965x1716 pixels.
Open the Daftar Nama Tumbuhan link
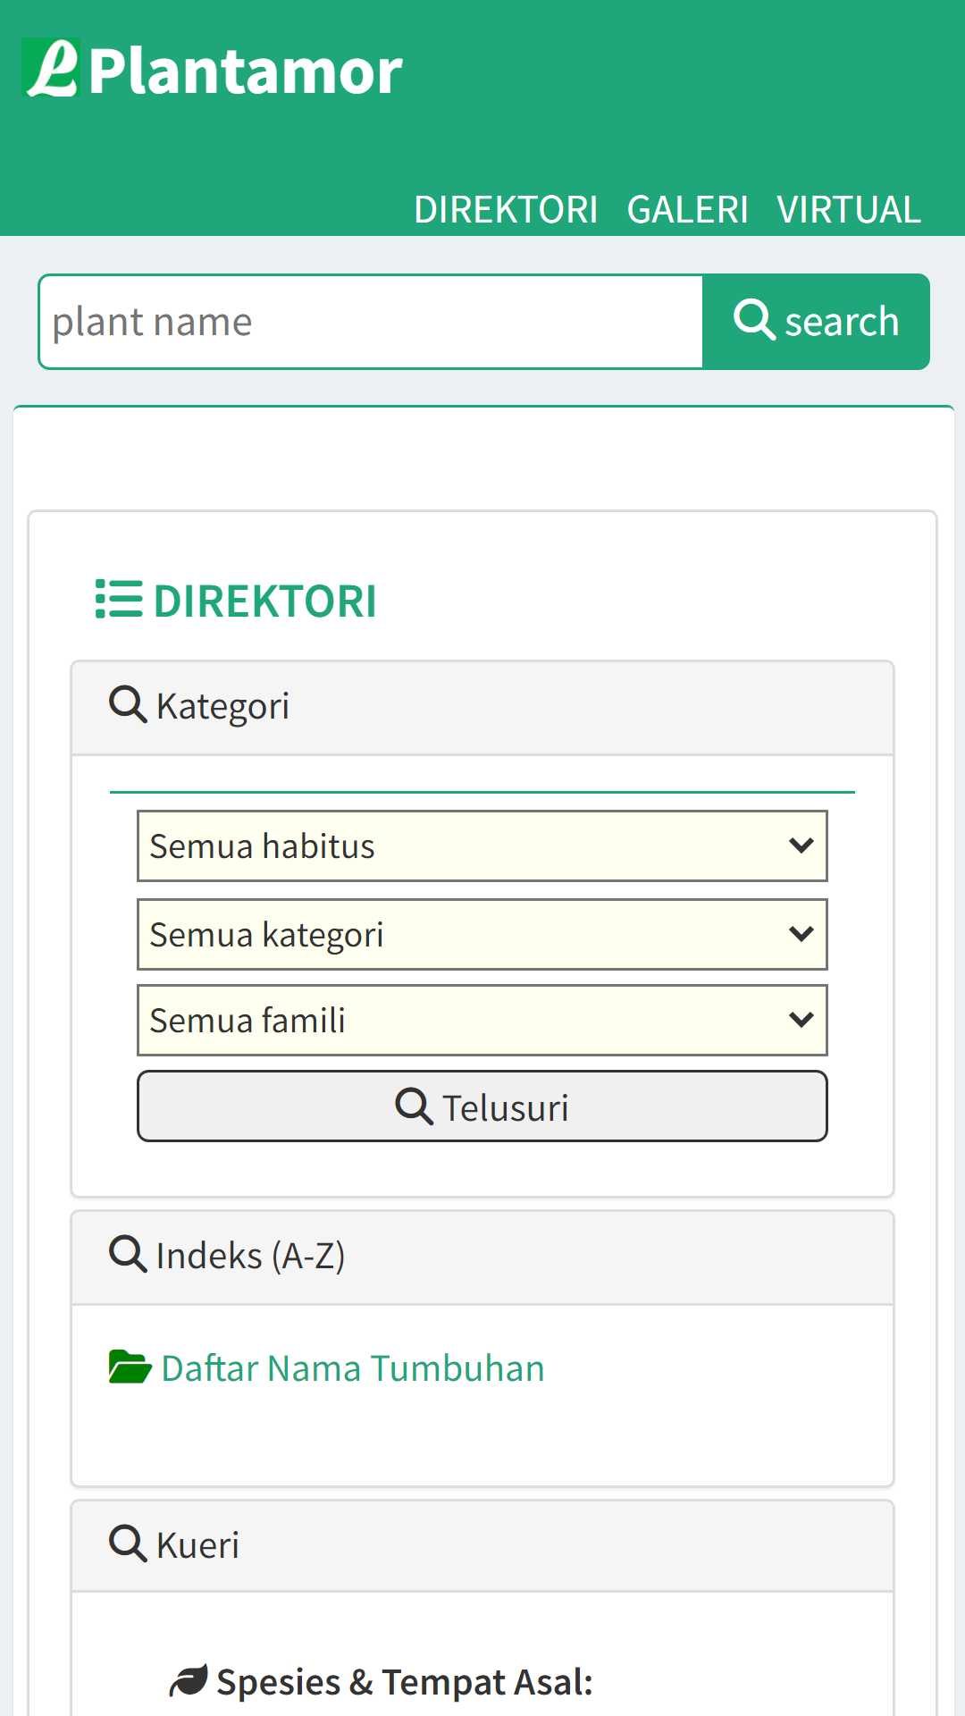pos(353,1368)
